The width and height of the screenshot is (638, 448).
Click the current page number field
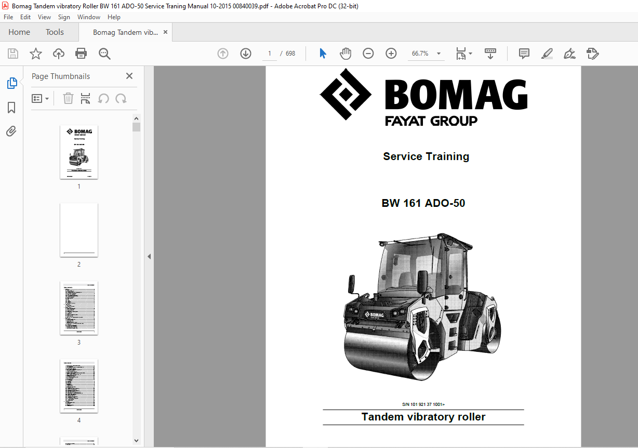click(x=270, y=54)
